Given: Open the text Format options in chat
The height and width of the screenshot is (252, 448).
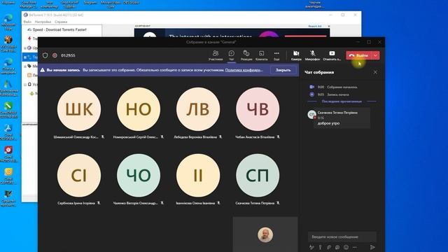Looking at the screenshot, I should click(311, 247).
